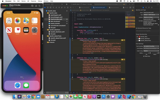Select the History inspector icon

(x=146, y=7)
